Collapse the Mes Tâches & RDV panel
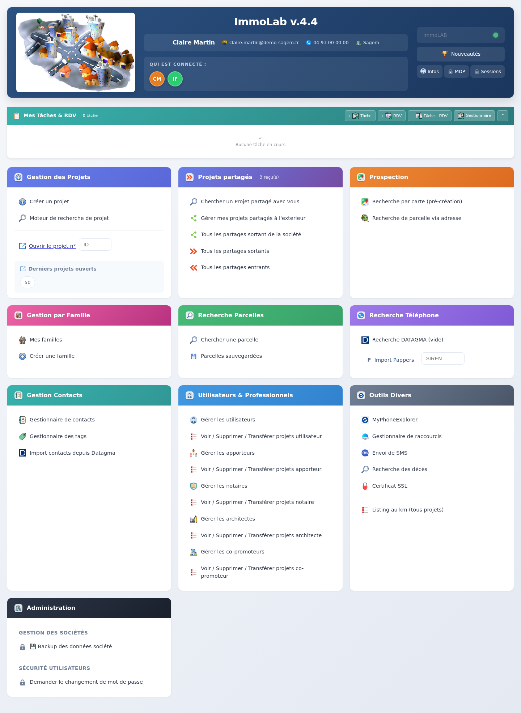This screenshot has height=713, width=521. click(503, 116)
